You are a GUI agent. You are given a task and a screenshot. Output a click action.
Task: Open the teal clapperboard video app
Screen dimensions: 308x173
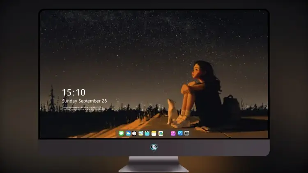pos(147,133)
